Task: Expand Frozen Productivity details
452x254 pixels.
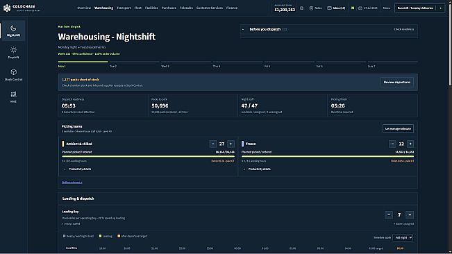Action: [x=257, y=169]
